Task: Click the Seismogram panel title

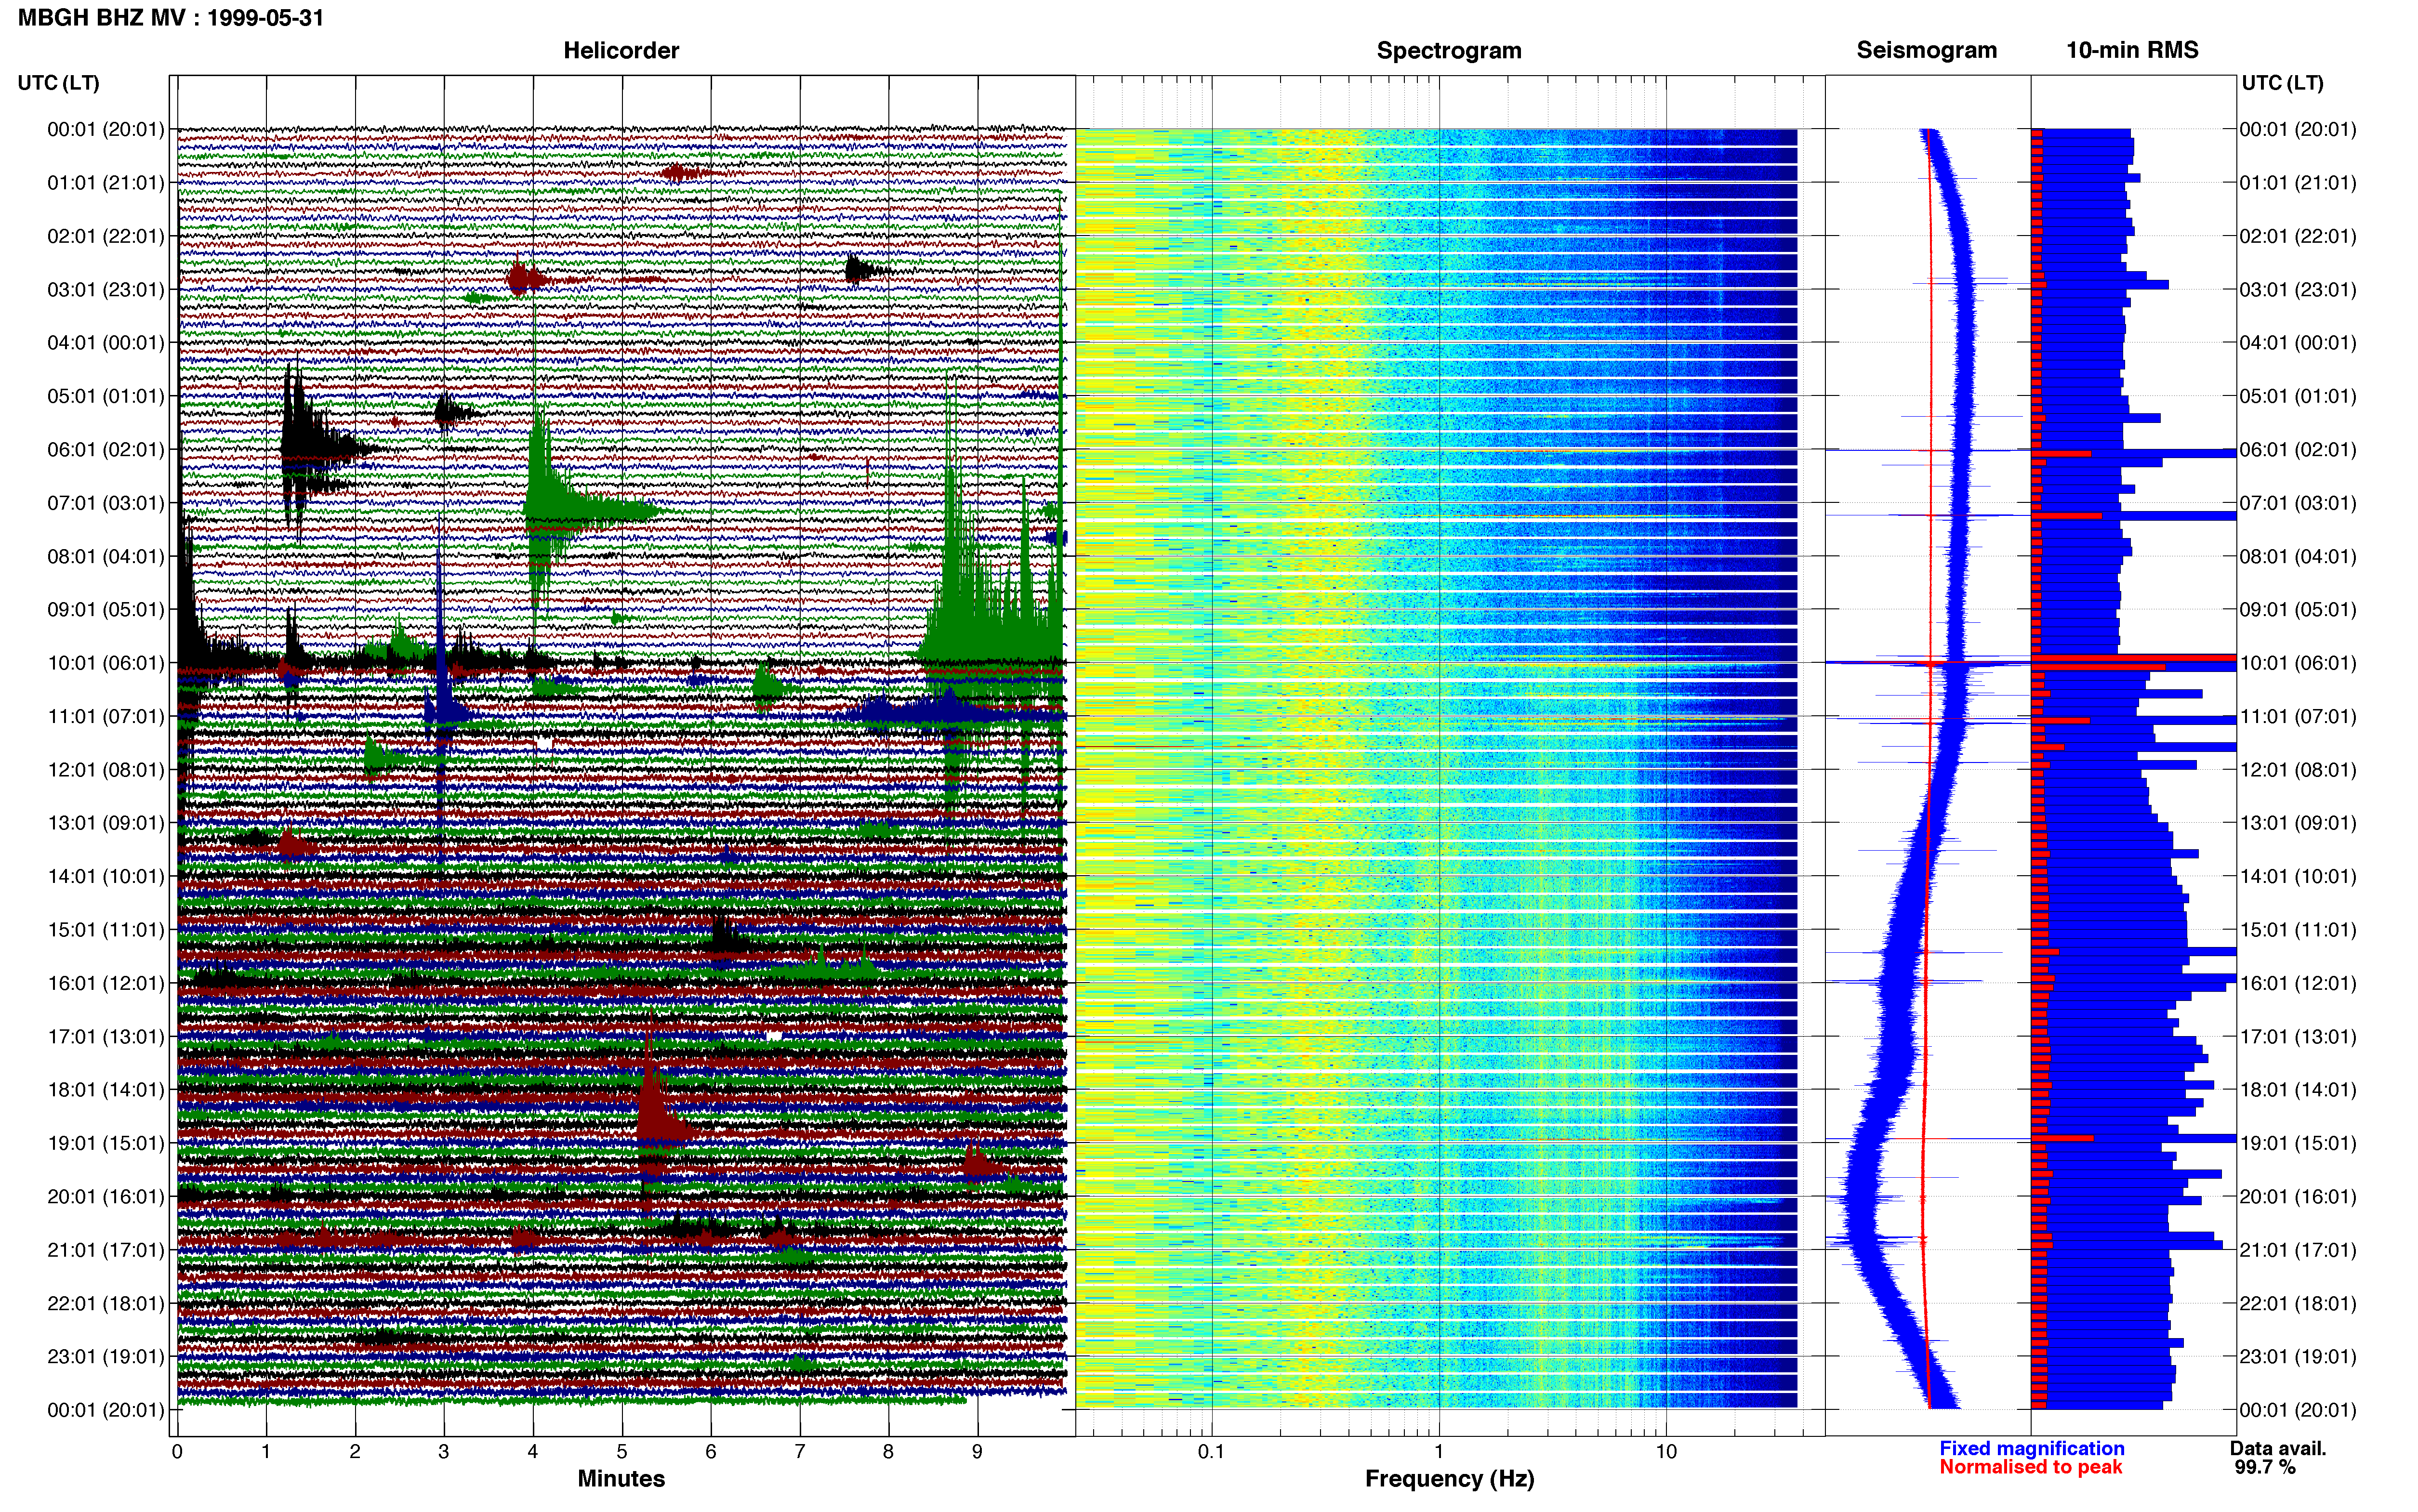Action: point(1926,50)
